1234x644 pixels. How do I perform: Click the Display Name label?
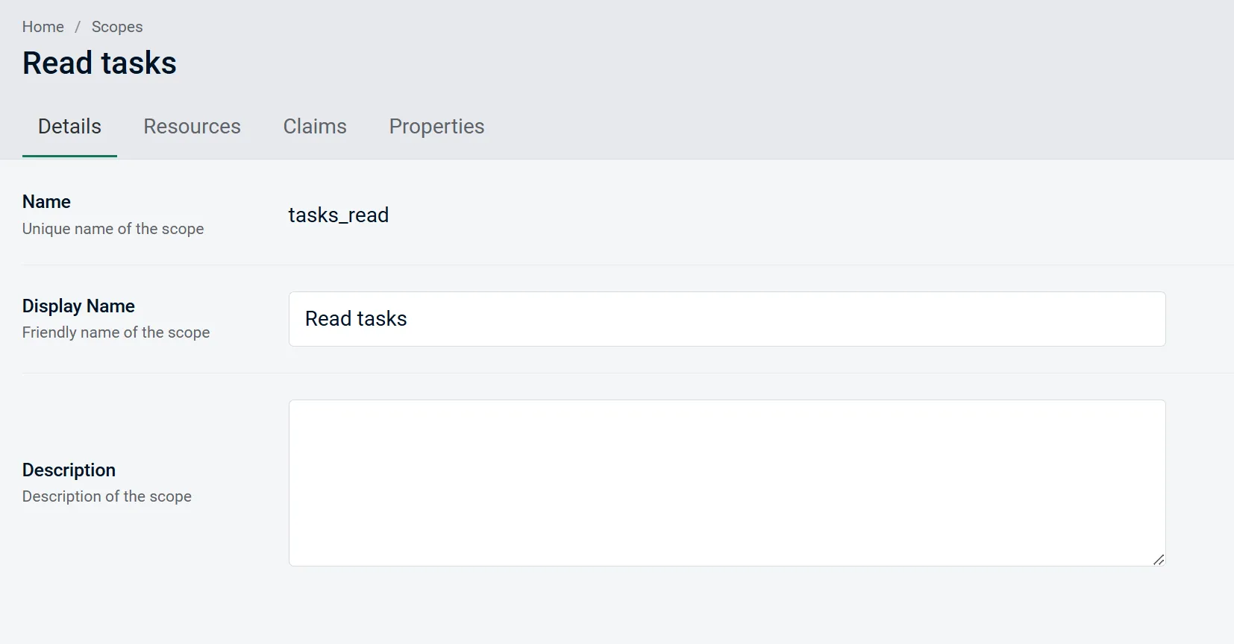point(78,306)
